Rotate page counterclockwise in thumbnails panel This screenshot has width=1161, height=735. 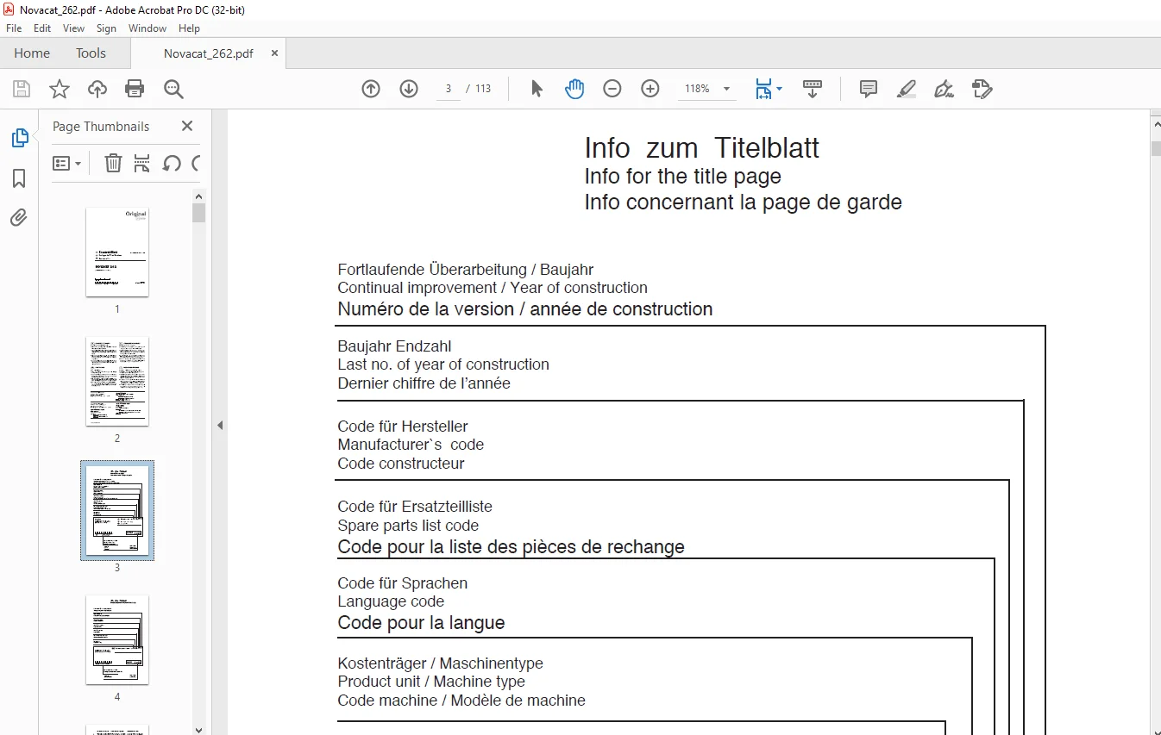(x=172, y=163)
